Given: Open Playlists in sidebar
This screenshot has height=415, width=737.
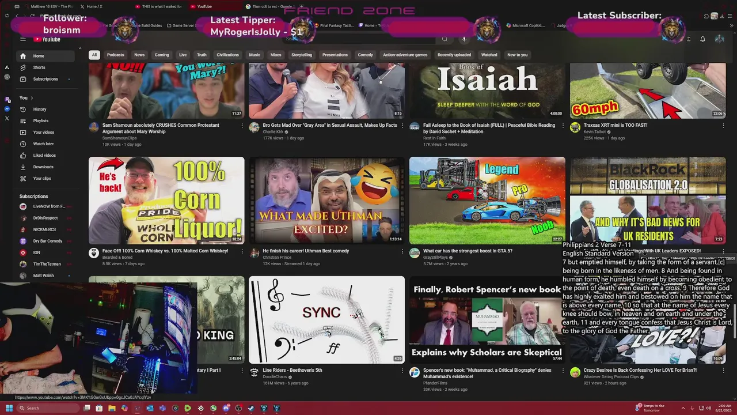Looking at the screenshot, I should pos(46,120).
